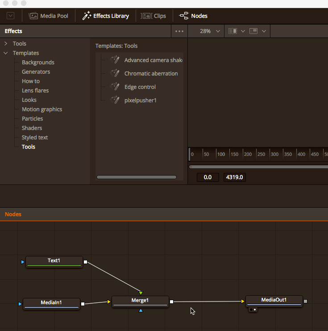Click the 4319.0 end frame field
The width and height of the screenshot is (328, 331).
[x=235, y=177]
